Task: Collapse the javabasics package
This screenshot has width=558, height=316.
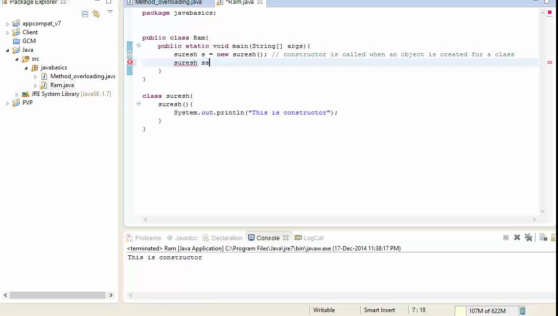Action: [x=26, y=68]
